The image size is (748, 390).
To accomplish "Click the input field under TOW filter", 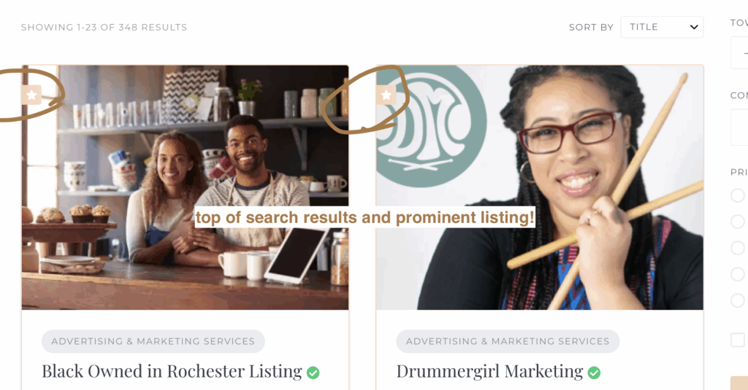I will [x=739, y=53].
